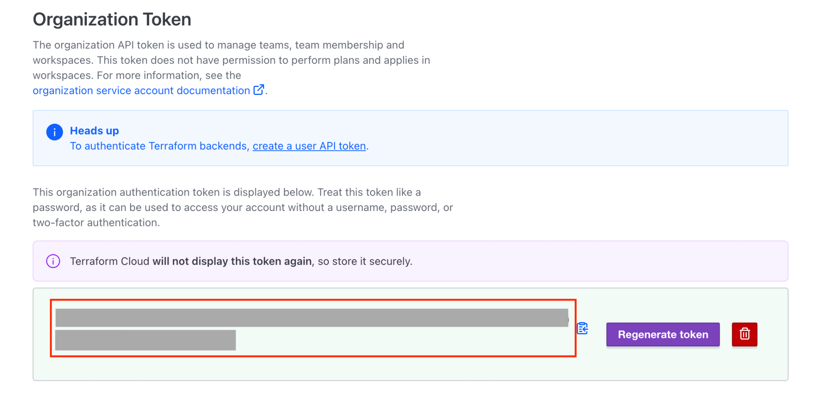Image resolution: width=828 pixels, height=403 pixels.
Task: Select the second redacted token line
Action: (146, 340)
